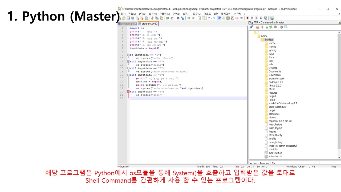This screenshot has width=341, height=192.
Task: Refresh the NppFTP directory listing
Action: (271, 27)
